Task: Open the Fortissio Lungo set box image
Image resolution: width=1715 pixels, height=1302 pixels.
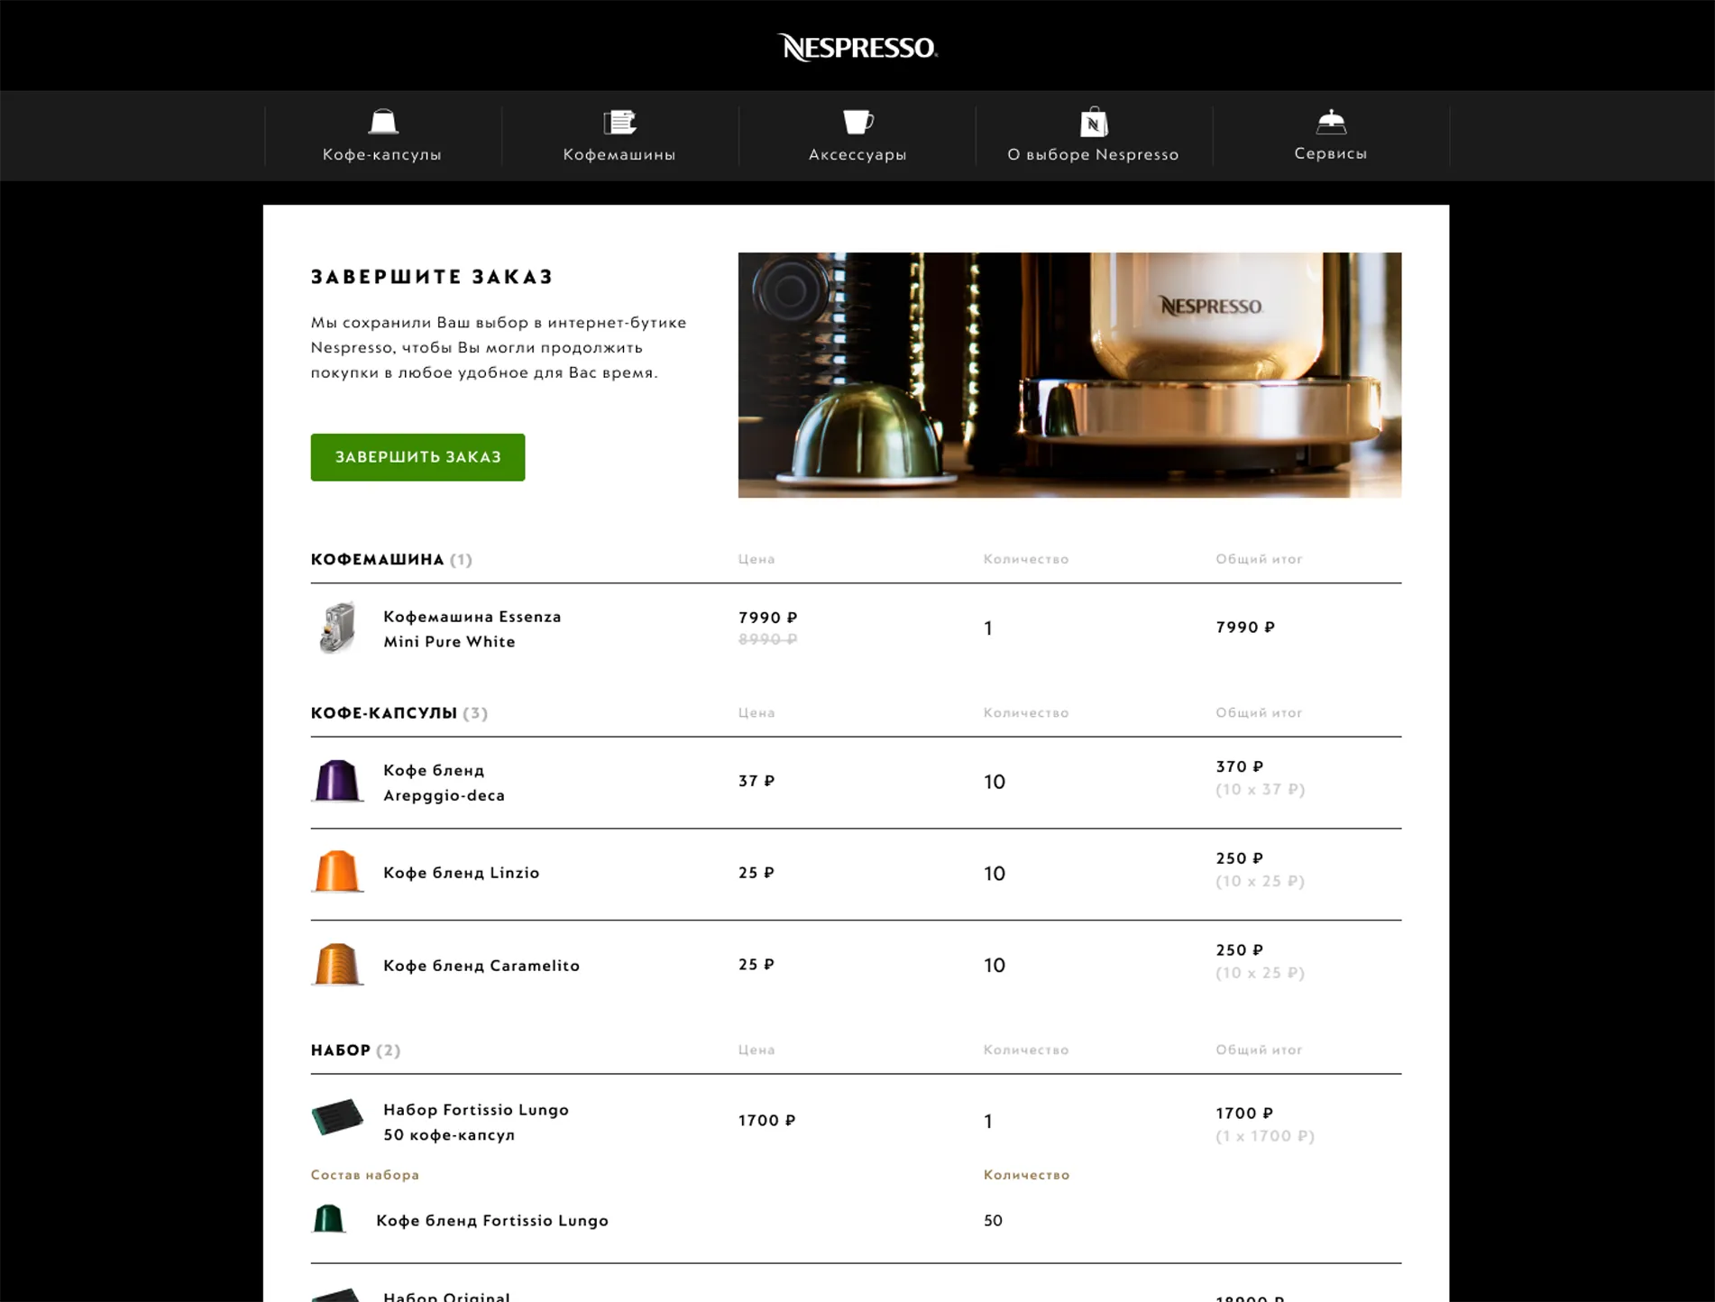Action: [337, 1117]
